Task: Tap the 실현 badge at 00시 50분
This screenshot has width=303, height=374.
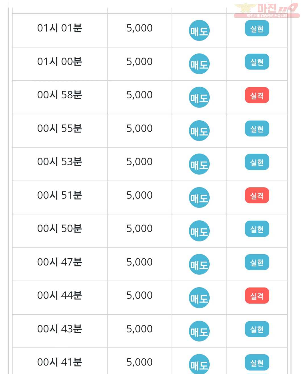Action: tap(257, 229)
